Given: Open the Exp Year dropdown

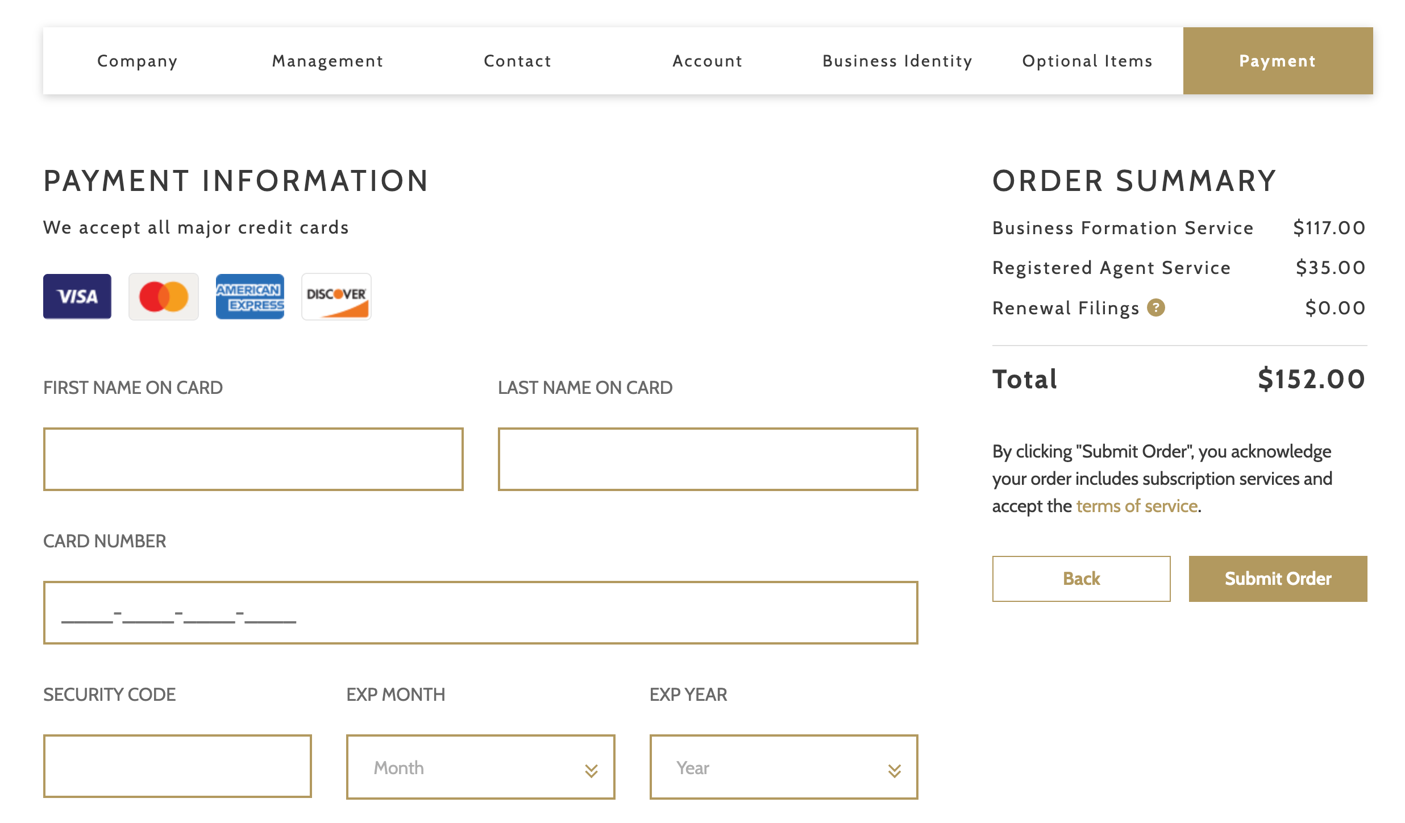Looking at the screenshot, I should pyautogui.click(x=783, y=767).
